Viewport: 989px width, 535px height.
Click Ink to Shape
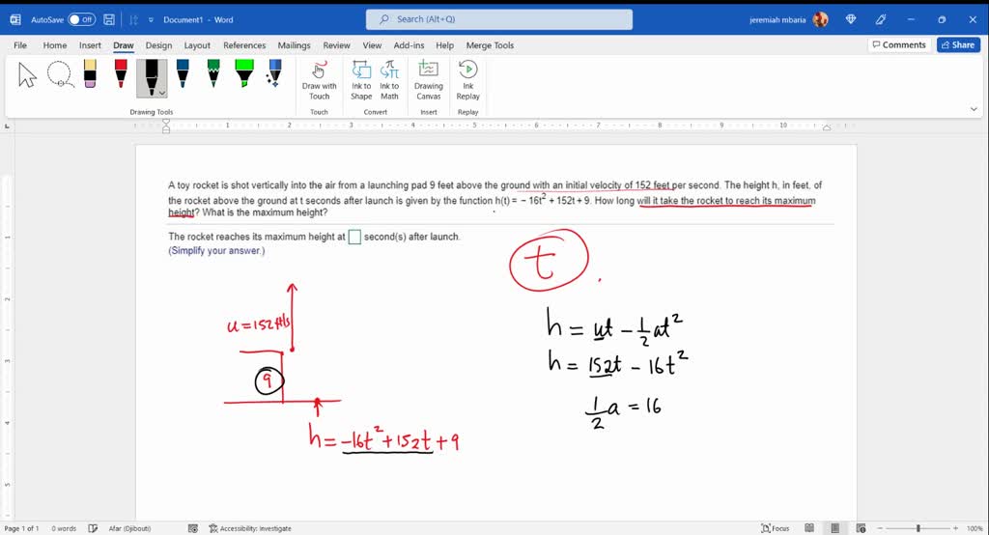tap(361, 79)
